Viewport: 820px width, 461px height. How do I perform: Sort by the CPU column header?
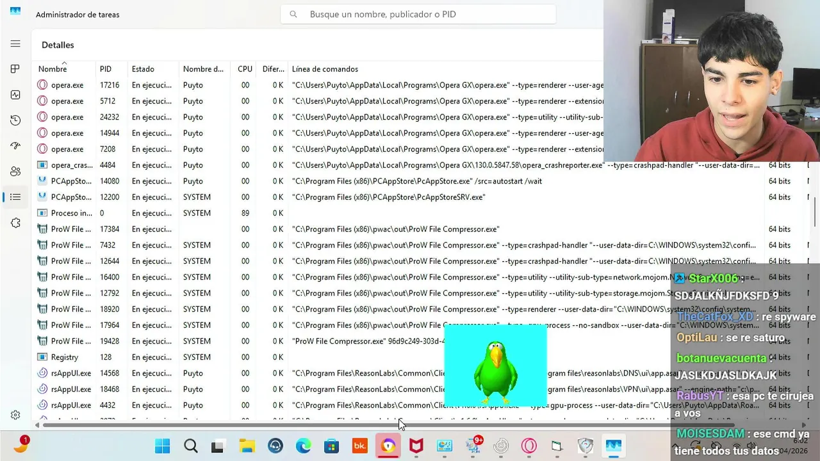click(245, 69)
